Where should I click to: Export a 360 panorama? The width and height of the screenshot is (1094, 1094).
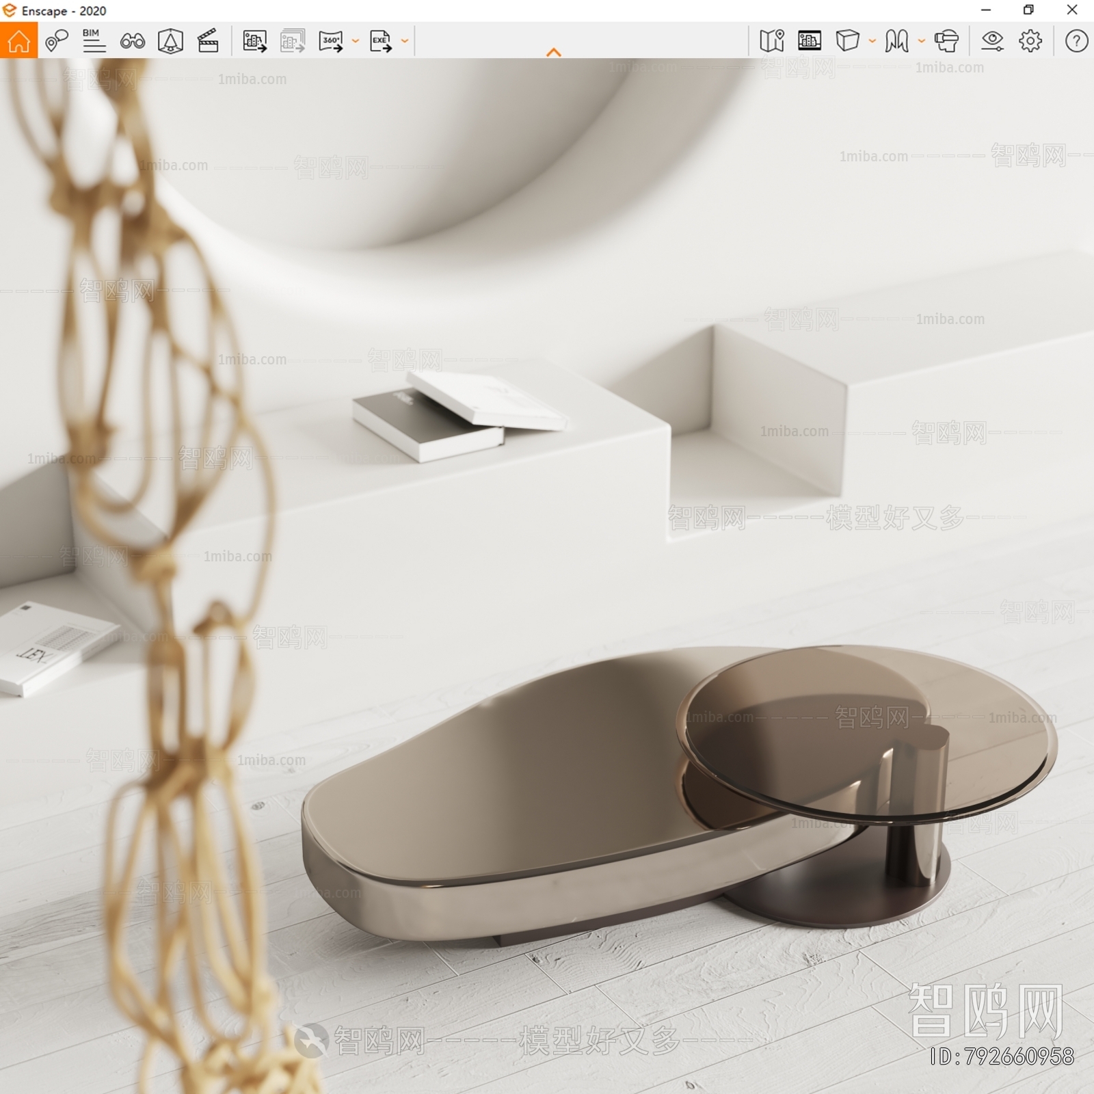click(x=331, y=41)
